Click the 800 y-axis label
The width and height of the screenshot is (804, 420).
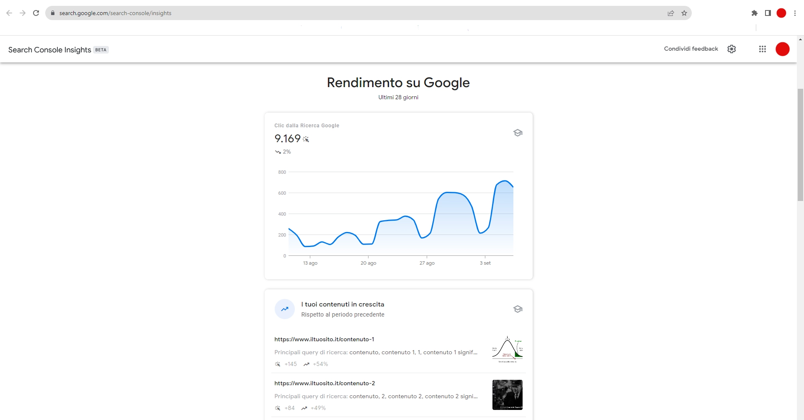point(282,172)
